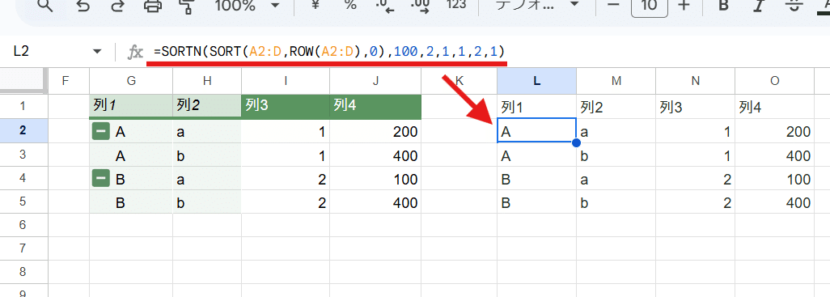Select cell L1 containing 列1

[x=536, y=107]
